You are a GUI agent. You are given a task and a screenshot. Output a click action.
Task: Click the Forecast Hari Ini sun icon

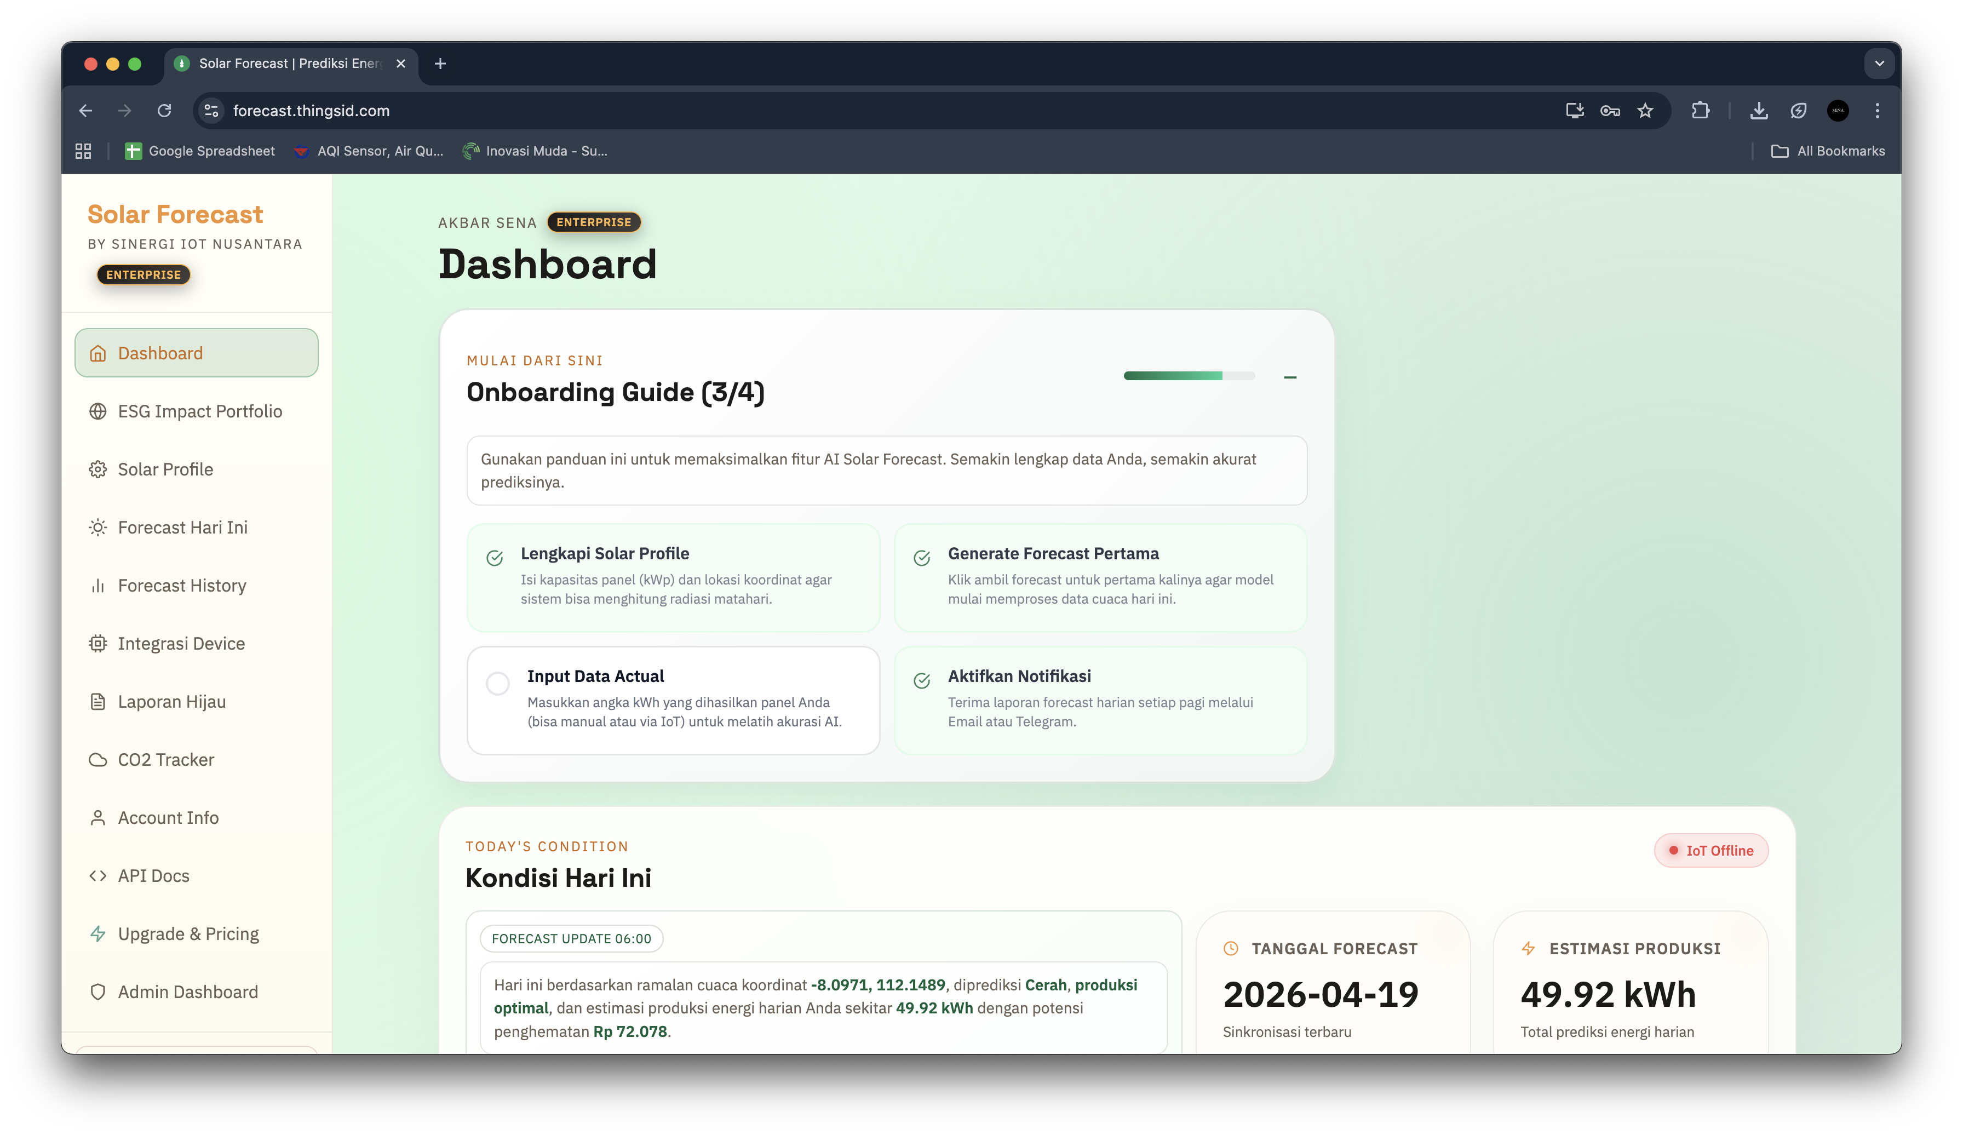click(97, 528)
